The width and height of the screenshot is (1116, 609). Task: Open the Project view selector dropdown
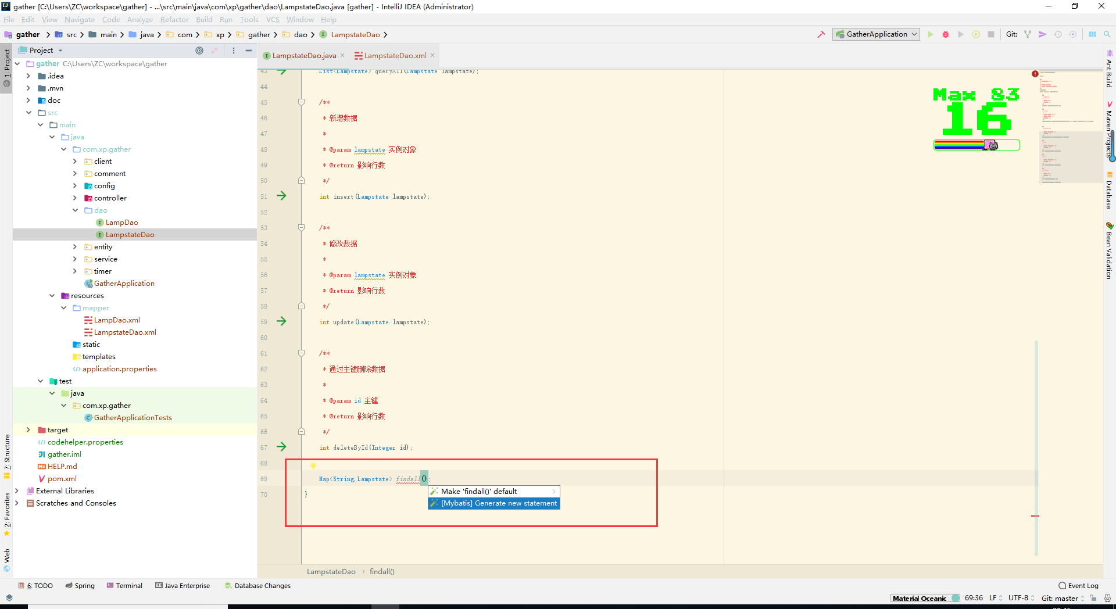point(41,51)
